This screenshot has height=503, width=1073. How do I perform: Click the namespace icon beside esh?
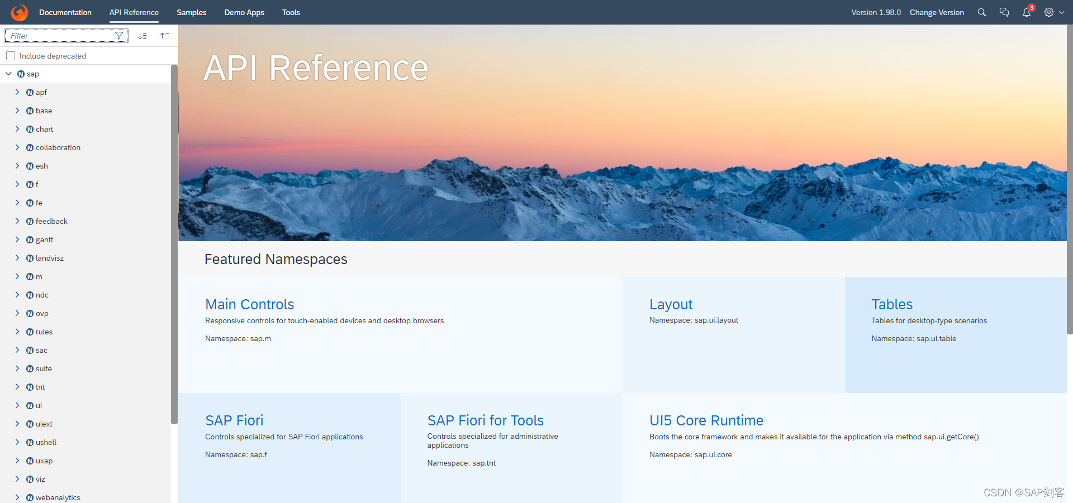[x=30, y=166]
